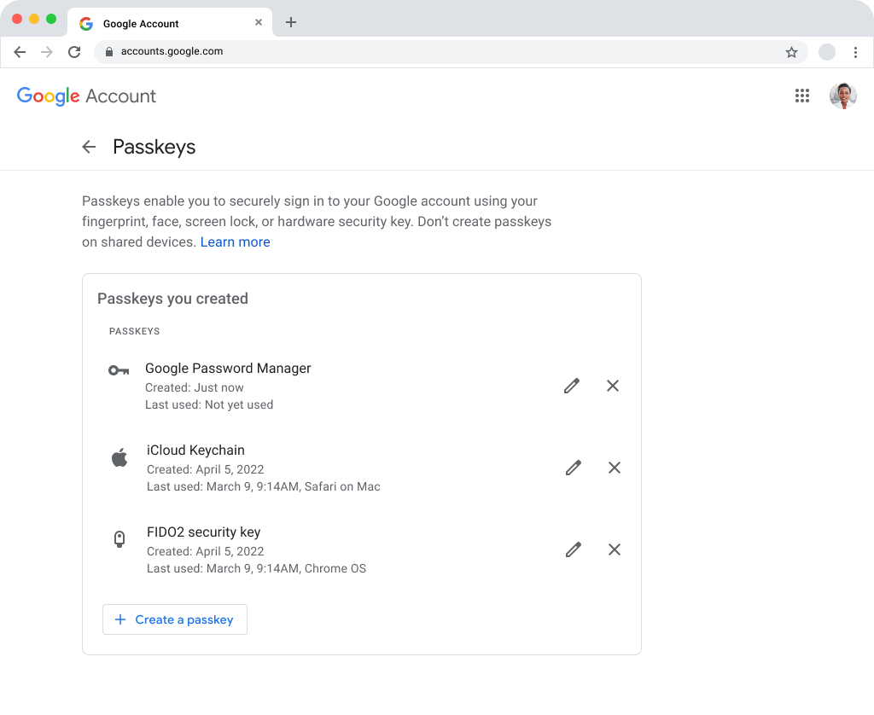Image resolution: width=874 pixels, height=715 pixels.
Task: Remove the FIDO2 security key passkey
Action: click(615, 549)
